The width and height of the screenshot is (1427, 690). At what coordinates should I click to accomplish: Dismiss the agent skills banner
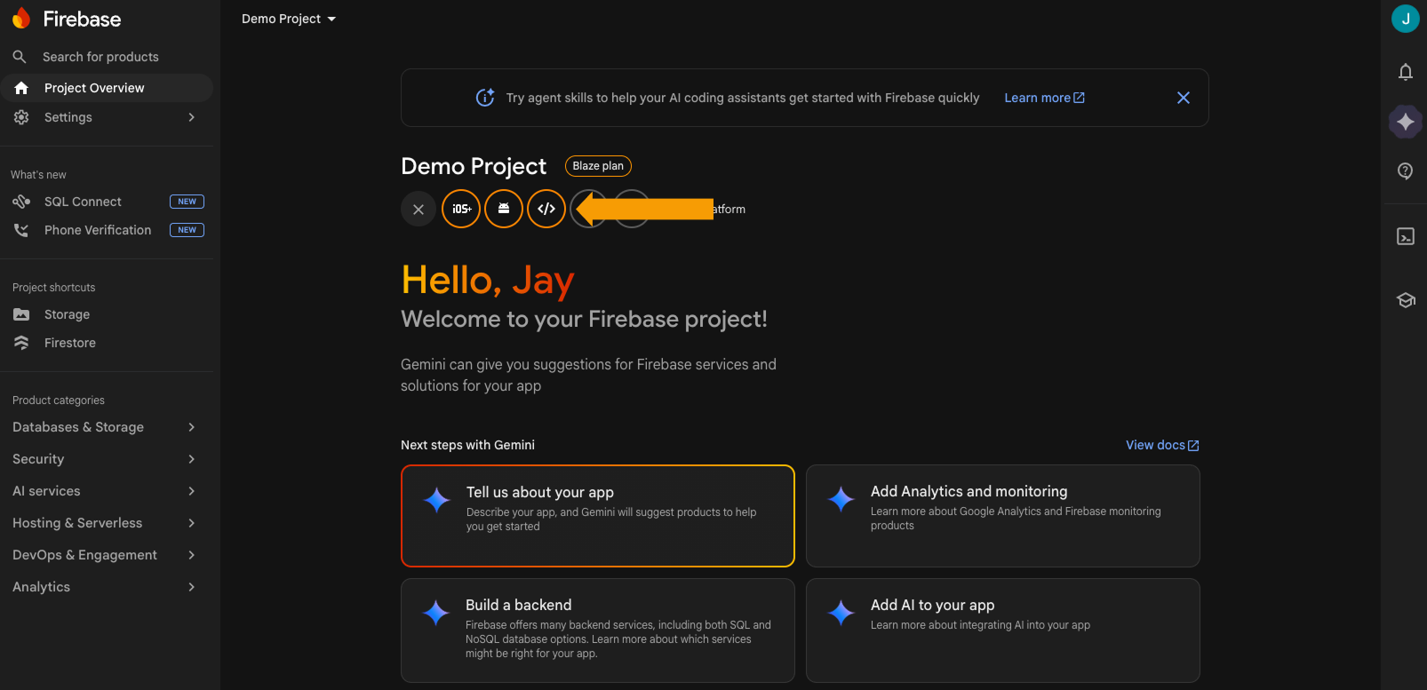point(1183,98)
